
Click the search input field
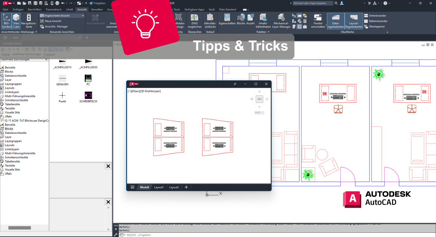click(x=313, y=3)
